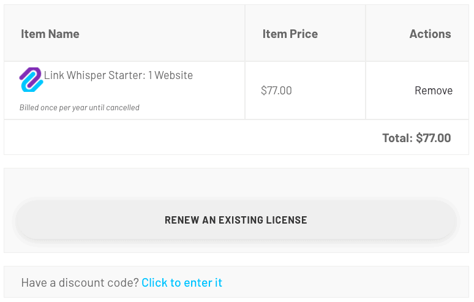The width and height of the screenshot is (474, 302).
Task: Open the discount code entry link
Action: [182, 282]
